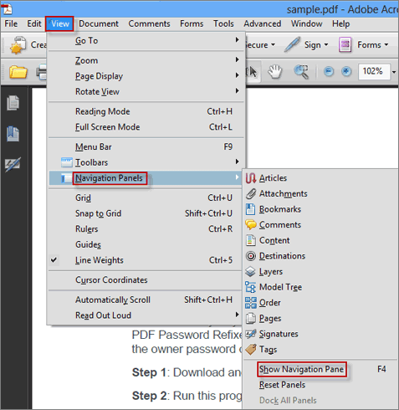Expand the Rotate View submenu

pyautogui.click(x=146, y=91)
